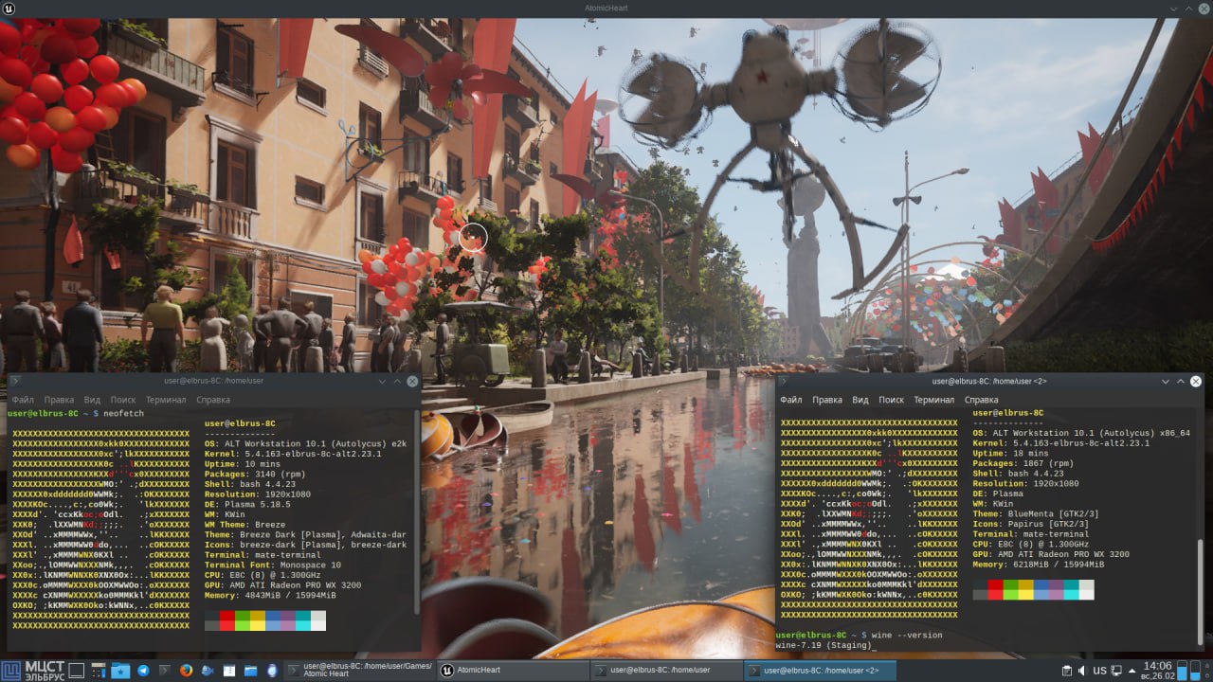
Task: Click 'Uptime: 18 mins' in right terminal
Action: pos(1008,454)
